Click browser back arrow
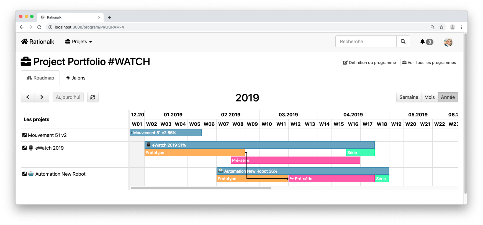Screen dimensions: 483x225 (22, 27)
